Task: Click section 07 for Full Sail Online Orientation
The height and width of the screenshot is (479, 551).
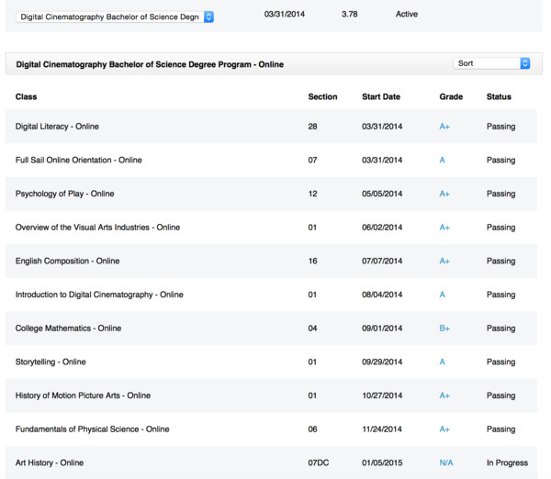Action: [313, 161]
